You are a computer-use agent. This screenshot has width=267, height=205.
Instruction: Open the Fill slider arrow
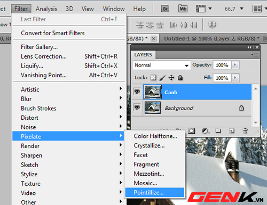pyautogui.click(x=235, y=78)
